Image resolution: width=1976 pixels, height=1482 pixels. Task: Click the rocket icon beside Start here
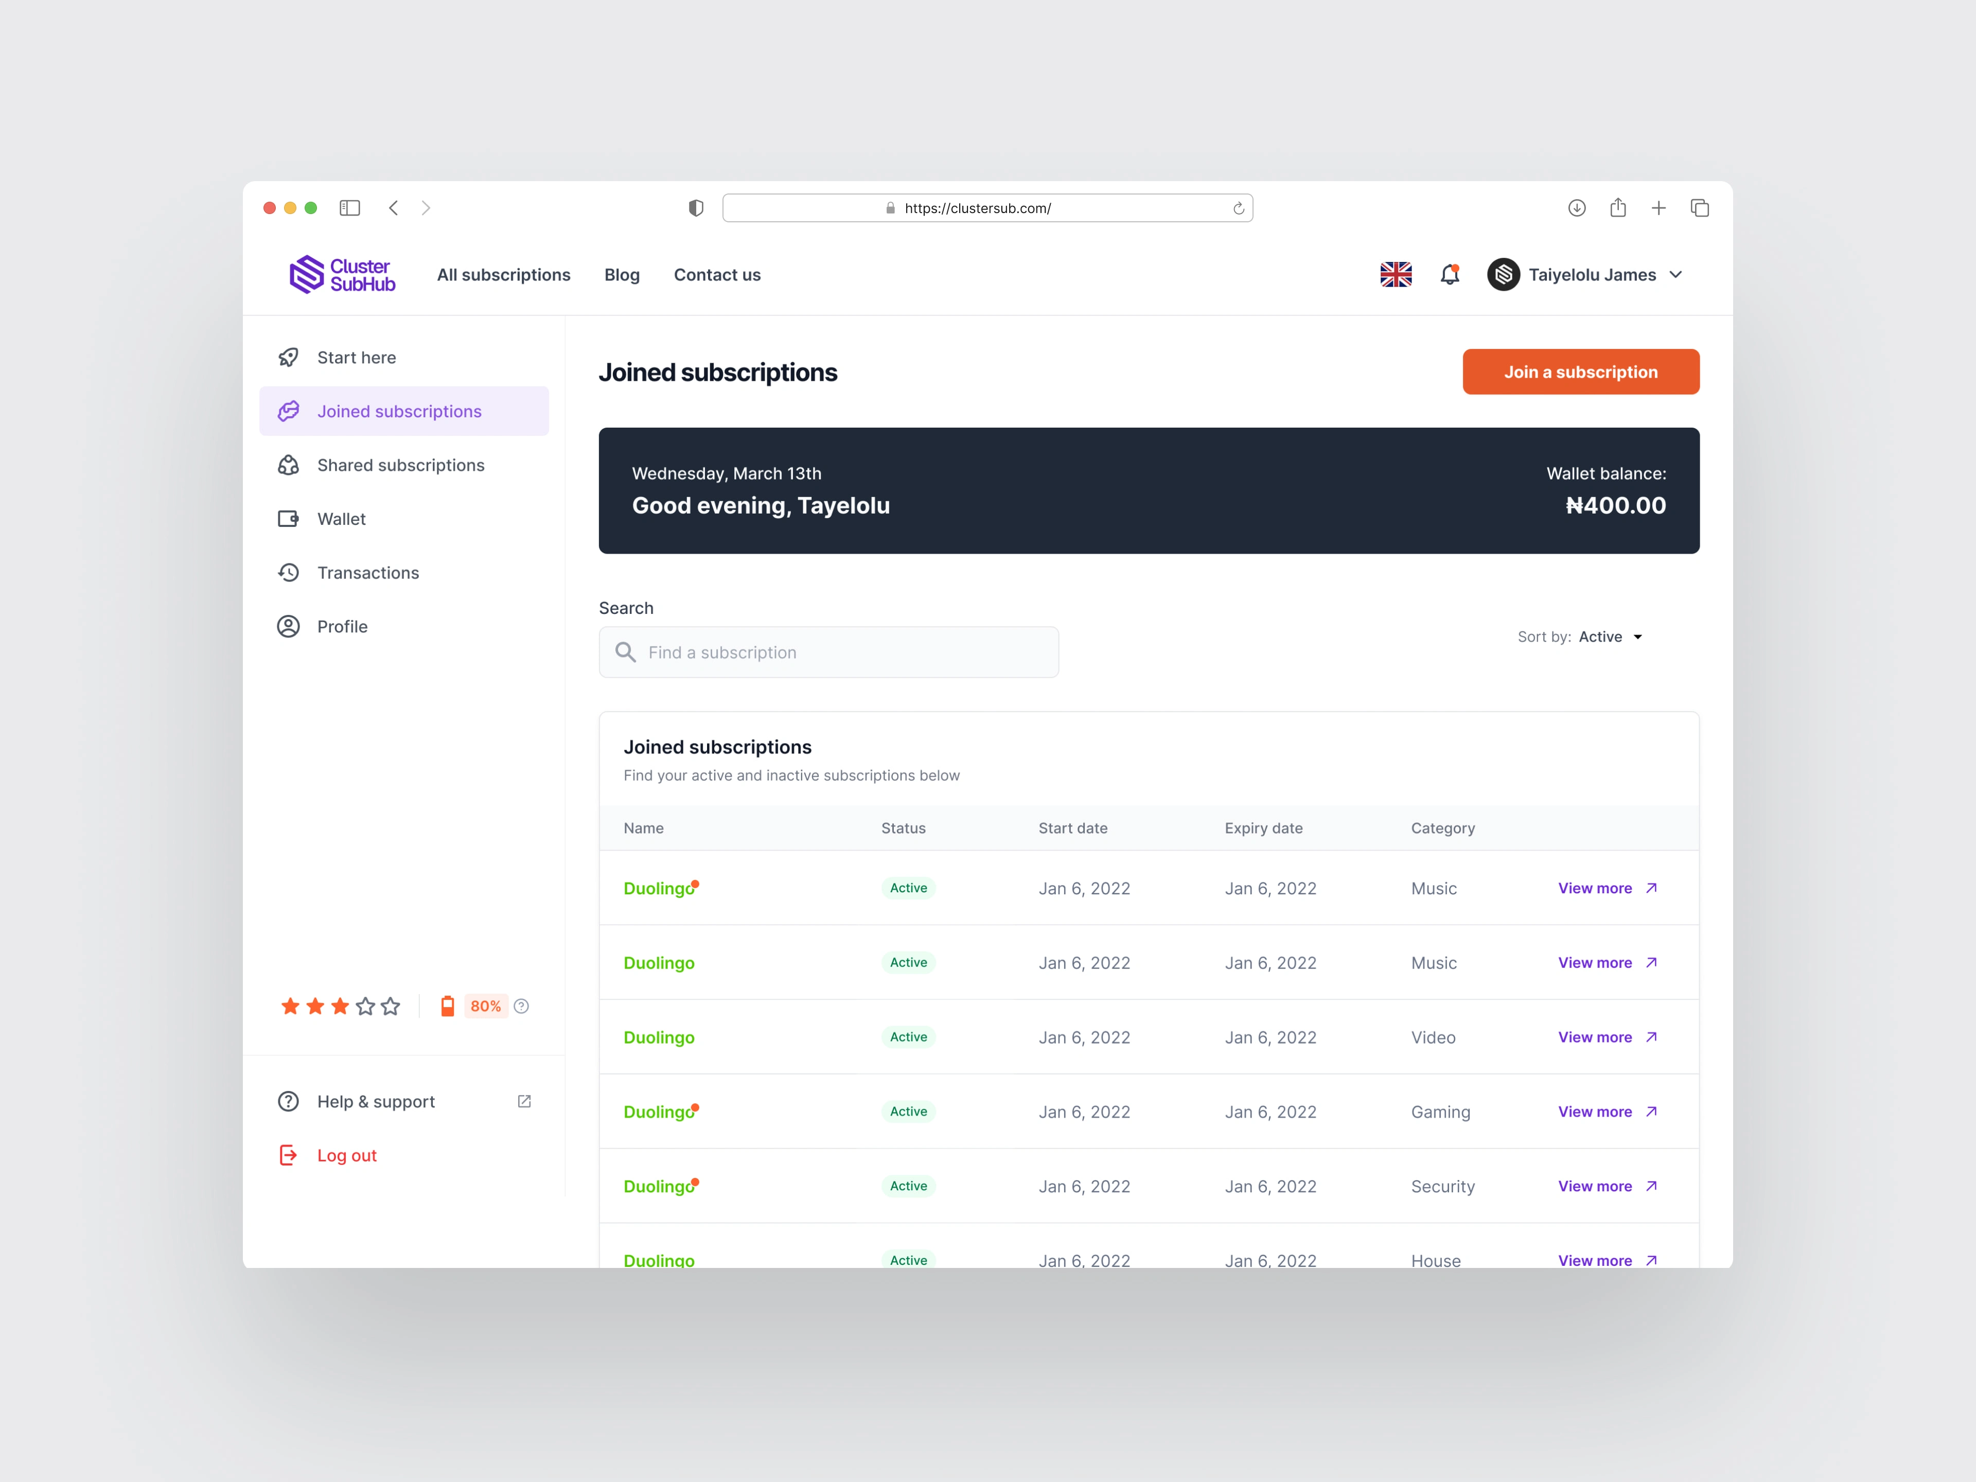pos(289,357)
